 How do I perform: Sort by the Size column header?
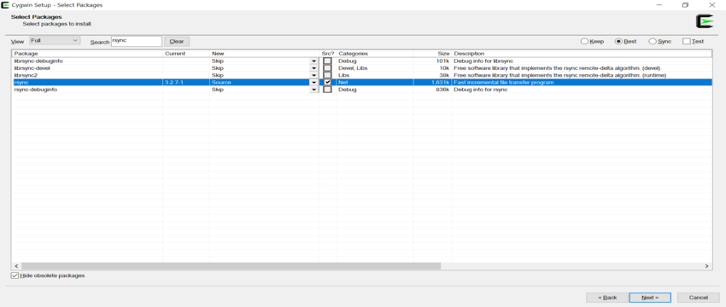[x=432, y=54]
